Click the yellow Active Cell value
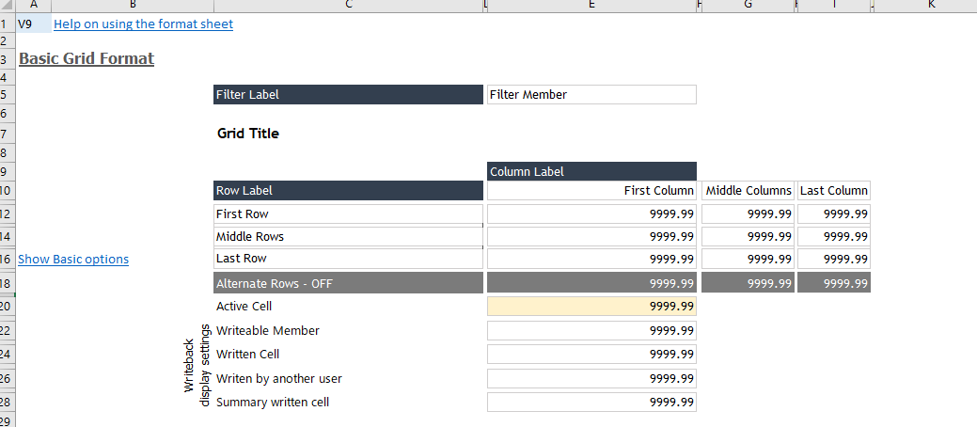This screenshot has height=427, width=977. point(591,307)
